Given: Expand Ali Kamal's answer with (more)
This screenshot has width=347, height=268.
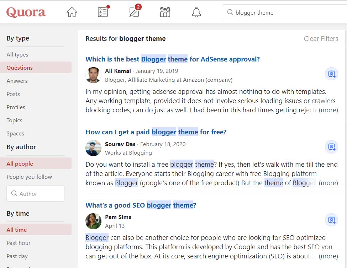Looking at the screenshot, I should [328, 110].
